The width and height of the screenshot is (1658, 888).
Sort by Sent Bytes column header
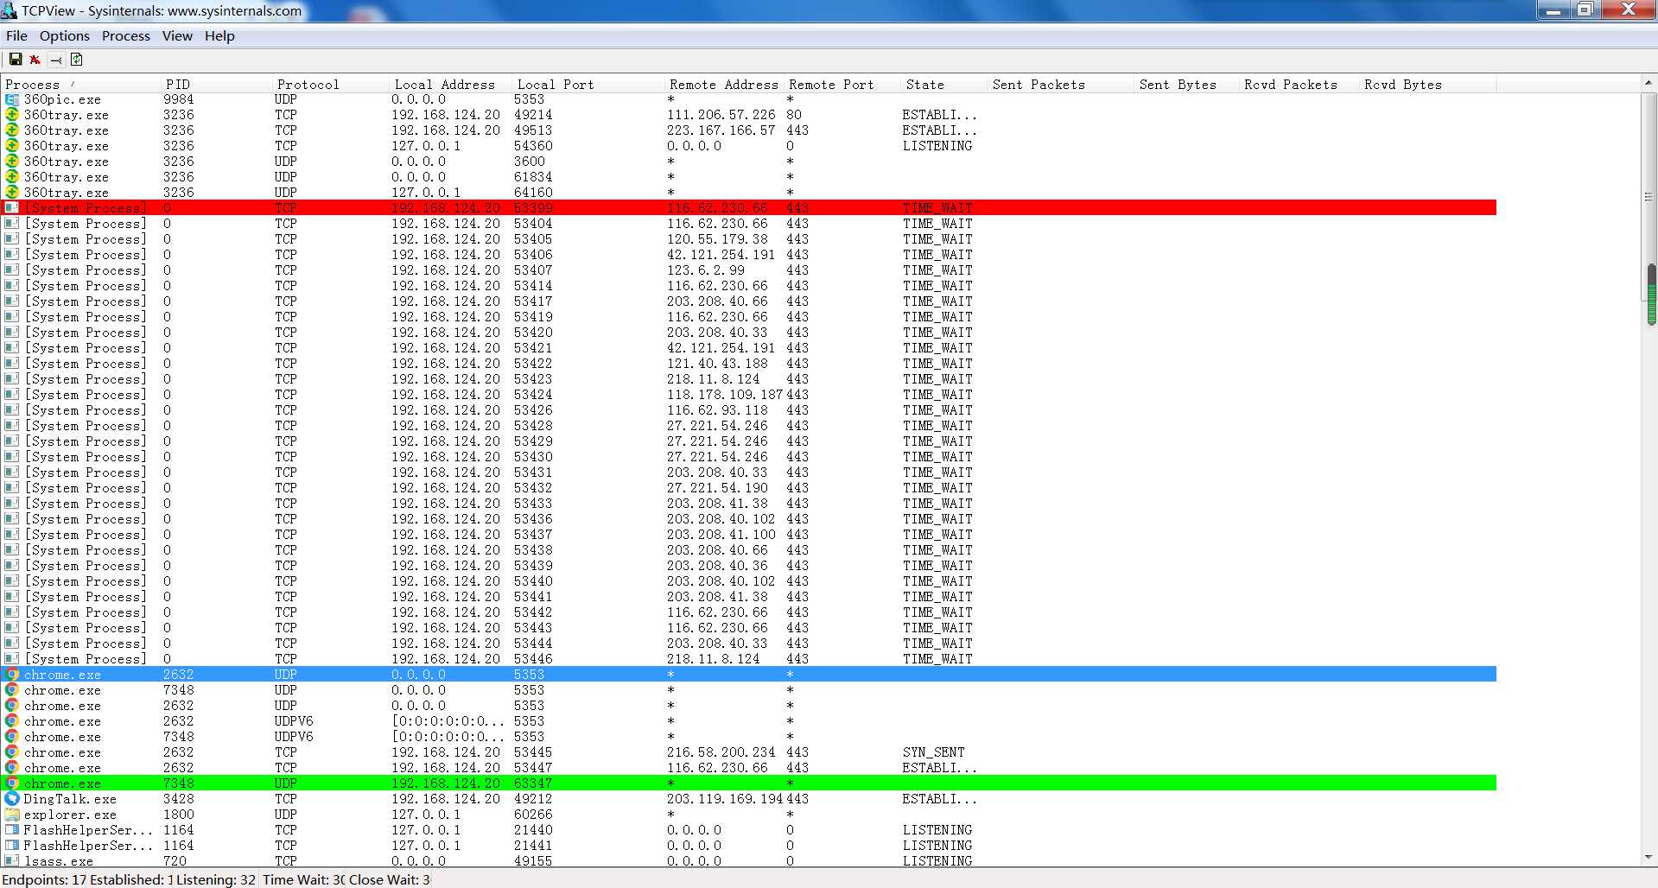coord(1187,85)
